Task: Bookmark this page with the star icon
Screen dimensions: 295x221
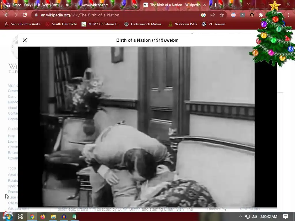Action: pos(222,15)
